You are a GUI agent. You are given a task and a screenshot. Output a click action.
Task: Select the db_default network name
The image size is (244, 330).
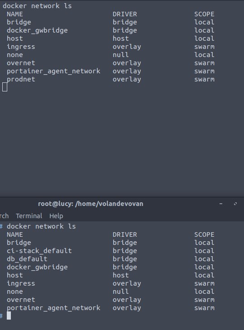click(27, 259)
